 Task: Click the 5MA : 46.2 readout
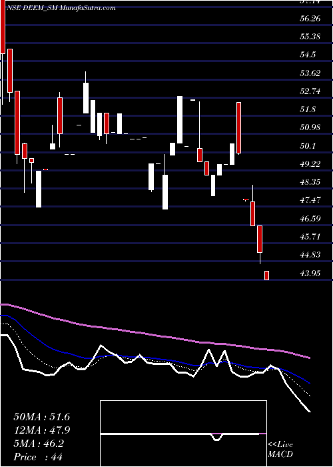[39, 444]
